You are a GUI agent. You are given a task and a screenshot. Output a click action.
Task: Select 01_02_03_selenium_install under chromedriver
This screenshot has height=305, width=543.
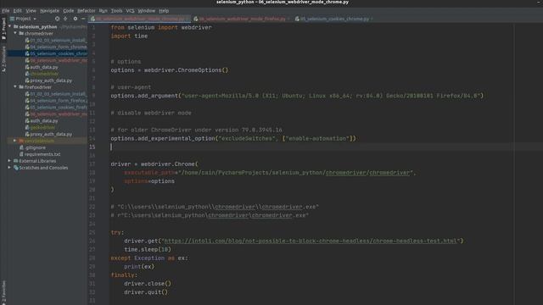coord(59,40)
